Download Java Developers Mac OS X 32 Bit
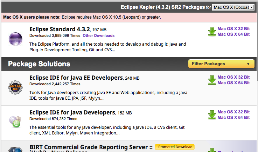The height and width of the screenshot is (152, 258). point(233,112)
